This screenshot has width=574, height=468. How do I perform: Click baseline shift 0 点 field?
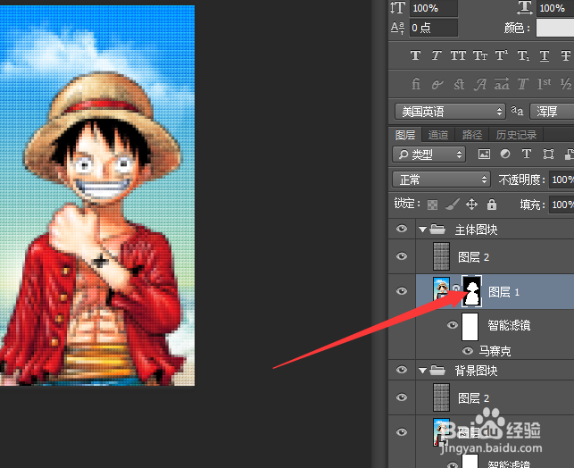(x=434, y=28)
